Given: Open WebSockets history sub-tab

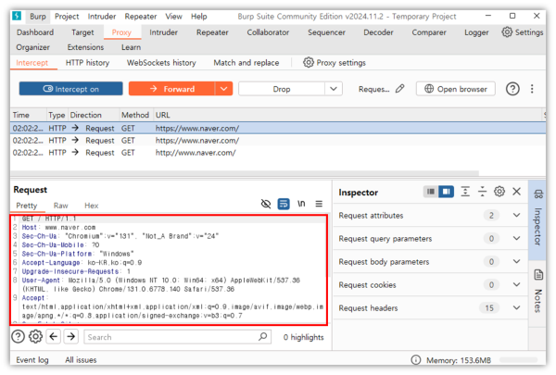Looking at the screenshot, I should click(161, 63).
